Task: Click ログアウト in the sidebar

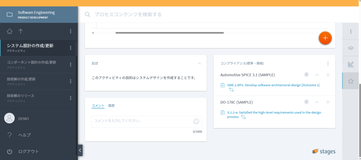Action: 29,152
